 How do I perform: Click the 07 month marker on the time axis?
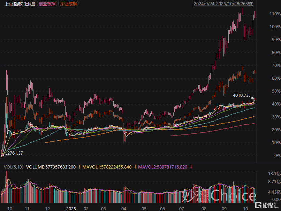(181, 208)
